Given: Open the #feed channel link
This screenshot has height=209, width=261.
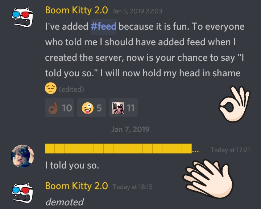Looking at the screenshot, I should (103, 27).
